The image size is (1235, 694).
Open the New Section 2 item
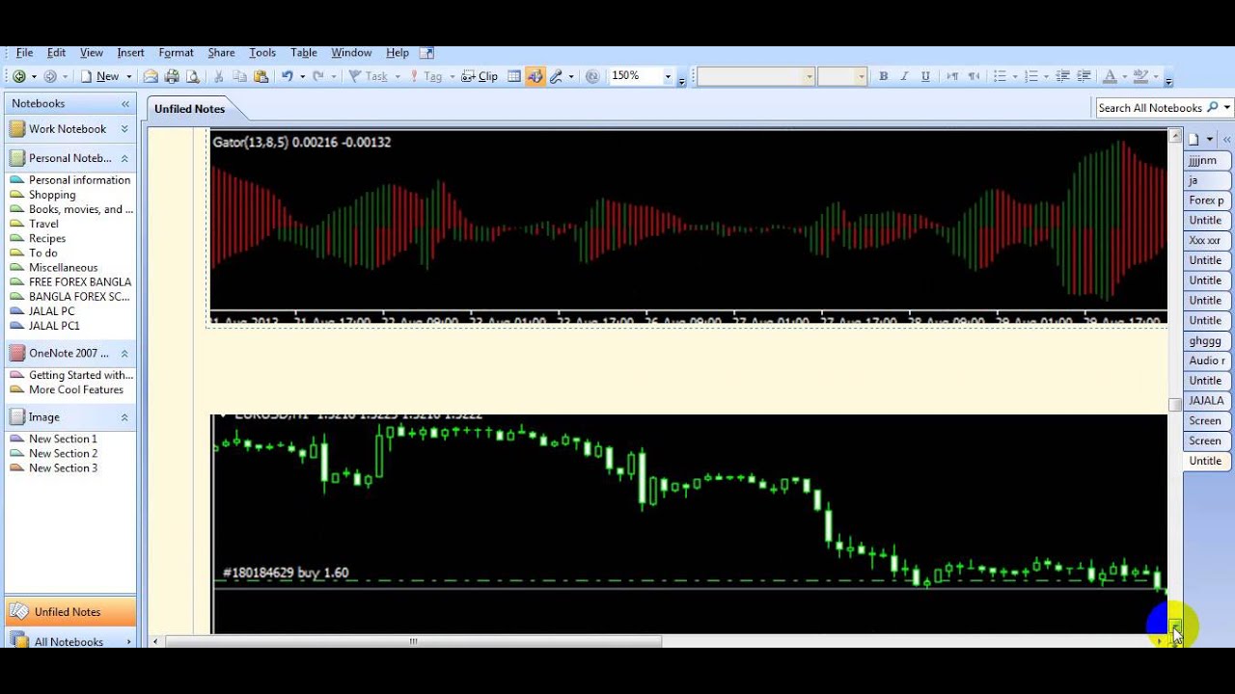(x=63, y=453)
